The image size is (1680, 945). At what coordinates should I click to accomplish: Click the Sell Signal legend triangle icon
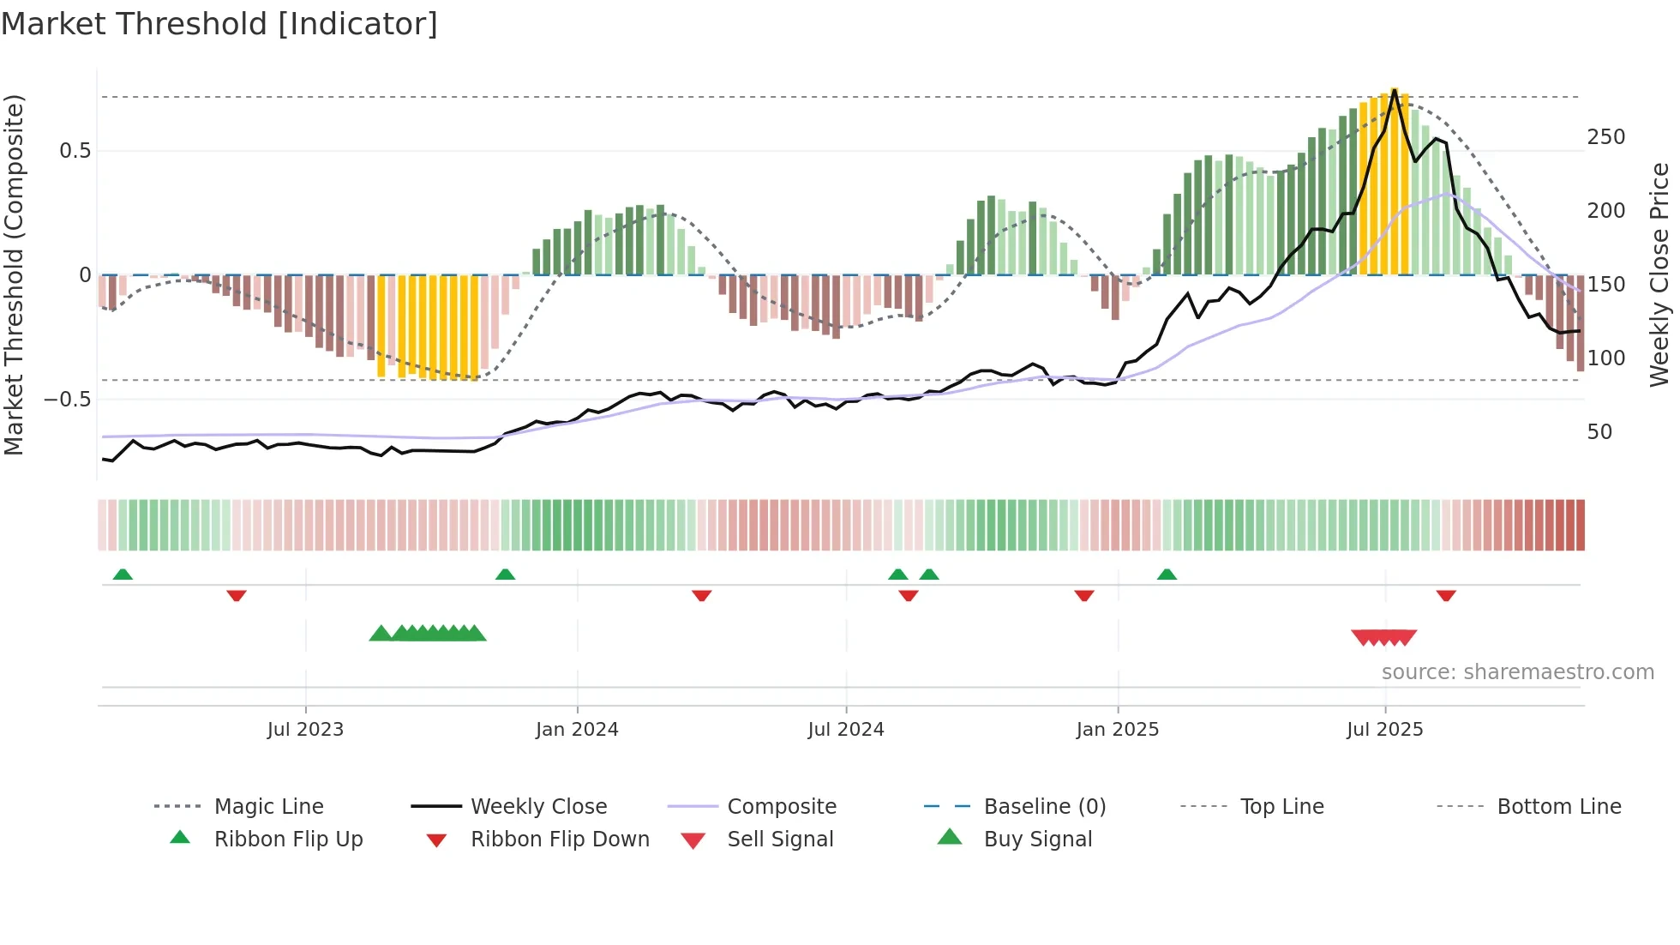pos(693,840)
